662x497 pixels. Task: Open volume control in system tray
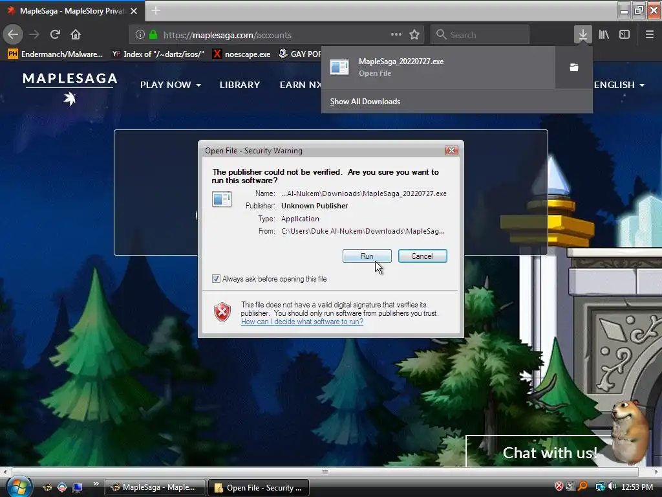(x=613, y=487)
